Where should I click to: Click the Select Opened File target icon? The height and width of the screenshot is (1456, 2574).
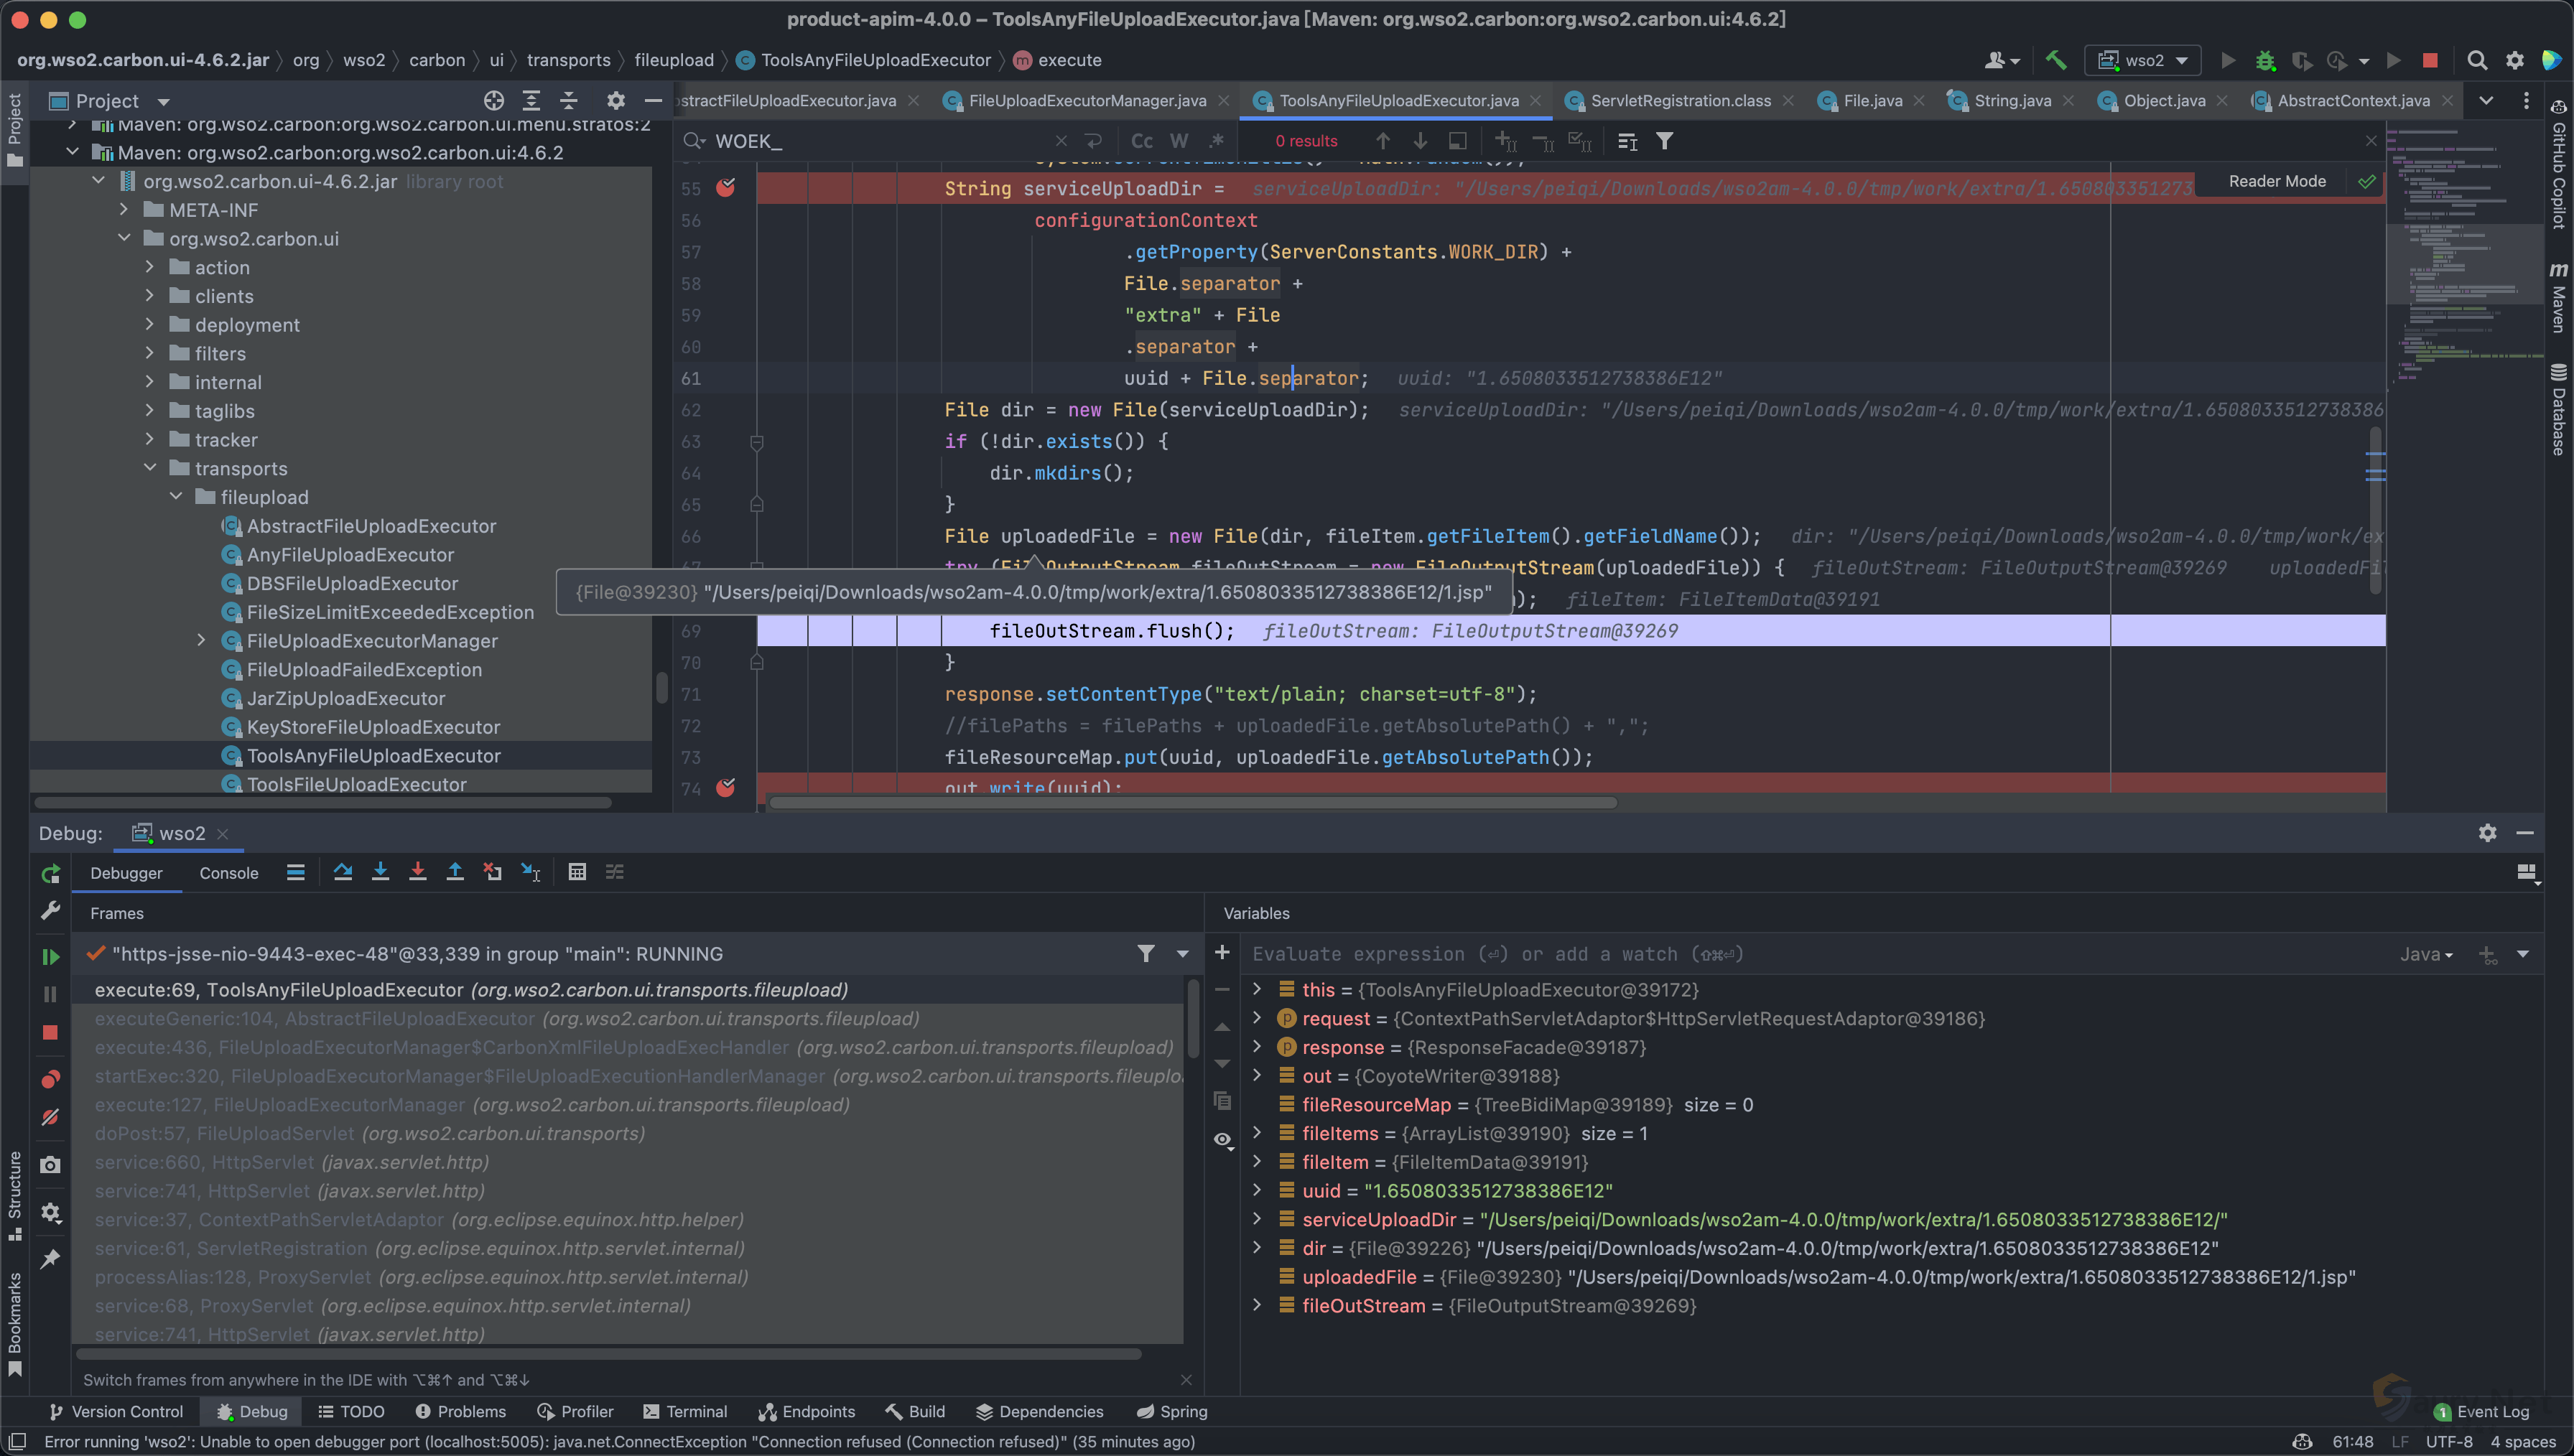point(494,100)
